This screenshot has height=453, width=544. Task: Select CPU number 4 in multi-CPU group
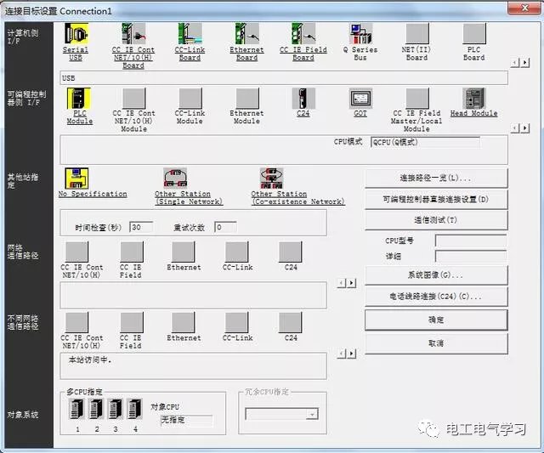click(x=134, y=410)
